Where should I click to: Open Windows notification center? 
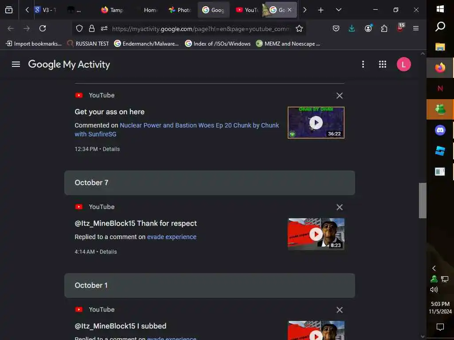click(440, 327)
